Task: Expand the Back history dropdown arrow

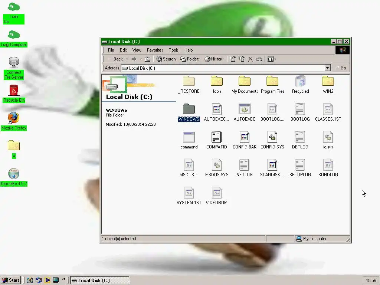Action: point(127,59)
